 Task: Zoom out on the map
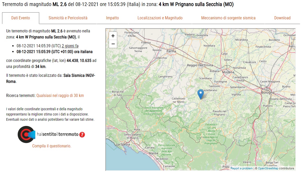coord(113,44)
